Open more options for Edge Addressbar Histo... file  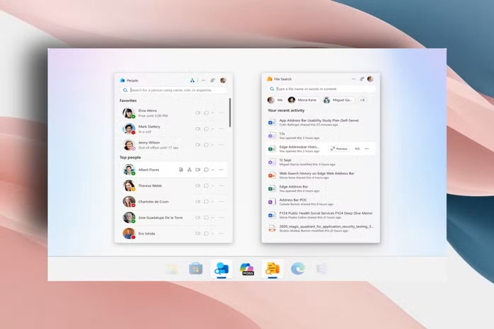click(x=367, y=149)
